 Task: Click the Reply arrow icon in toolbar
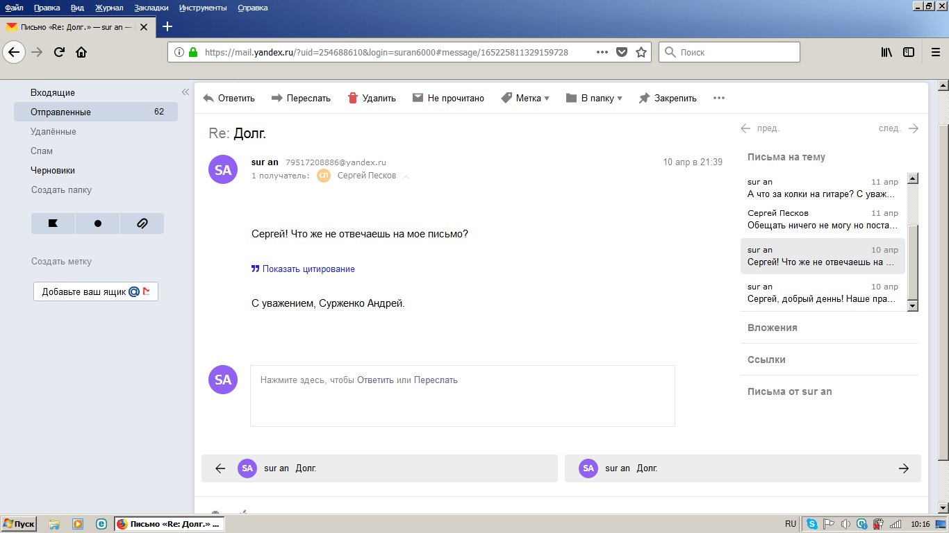[x=208, y=99]
